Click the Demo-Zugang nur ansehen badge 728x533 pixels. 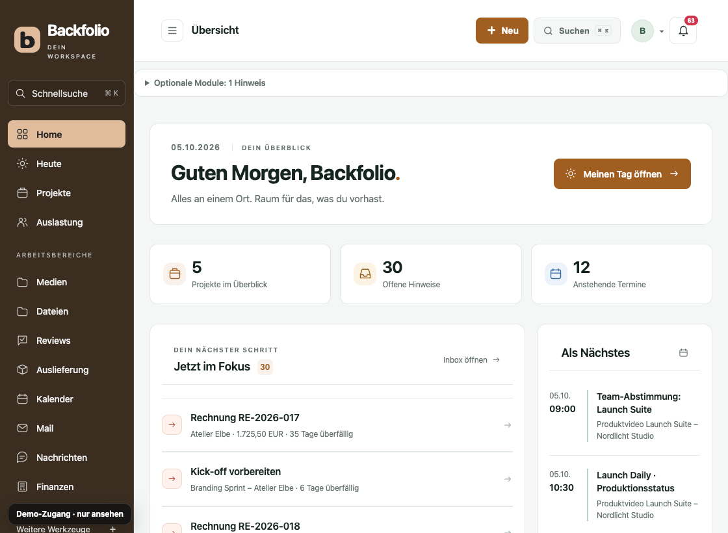click(x=70, y=514)
